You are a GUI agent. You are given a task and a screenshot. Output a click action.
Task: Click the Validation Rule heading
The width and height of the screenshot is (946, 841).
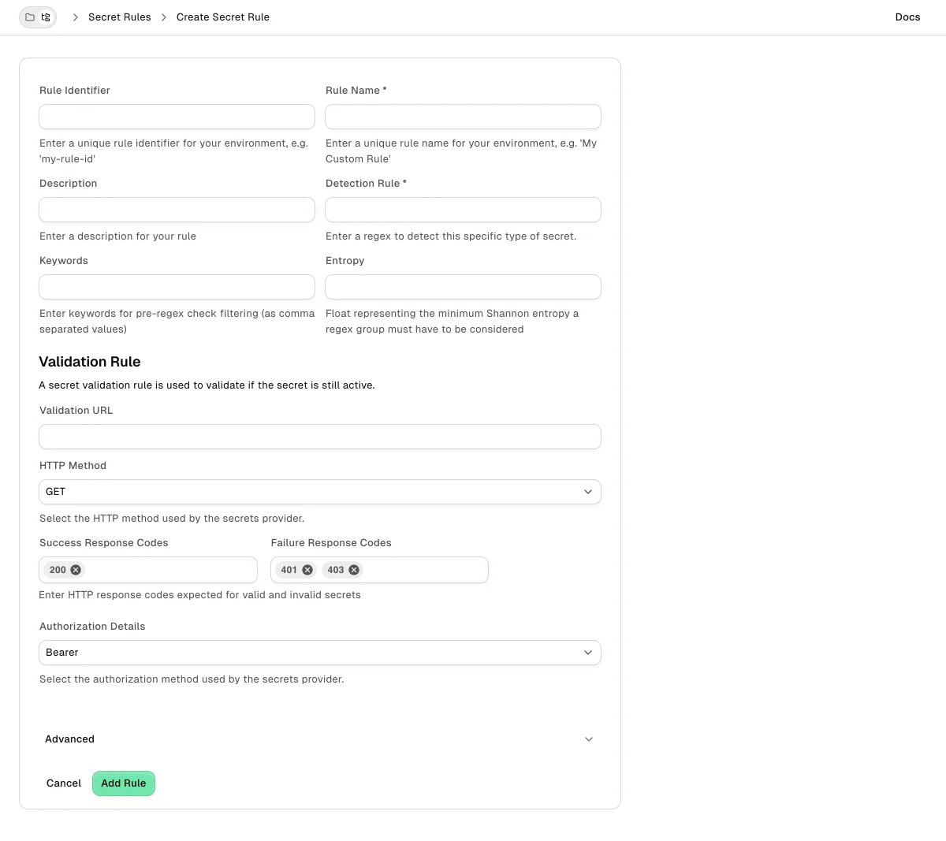pos(90,362)
